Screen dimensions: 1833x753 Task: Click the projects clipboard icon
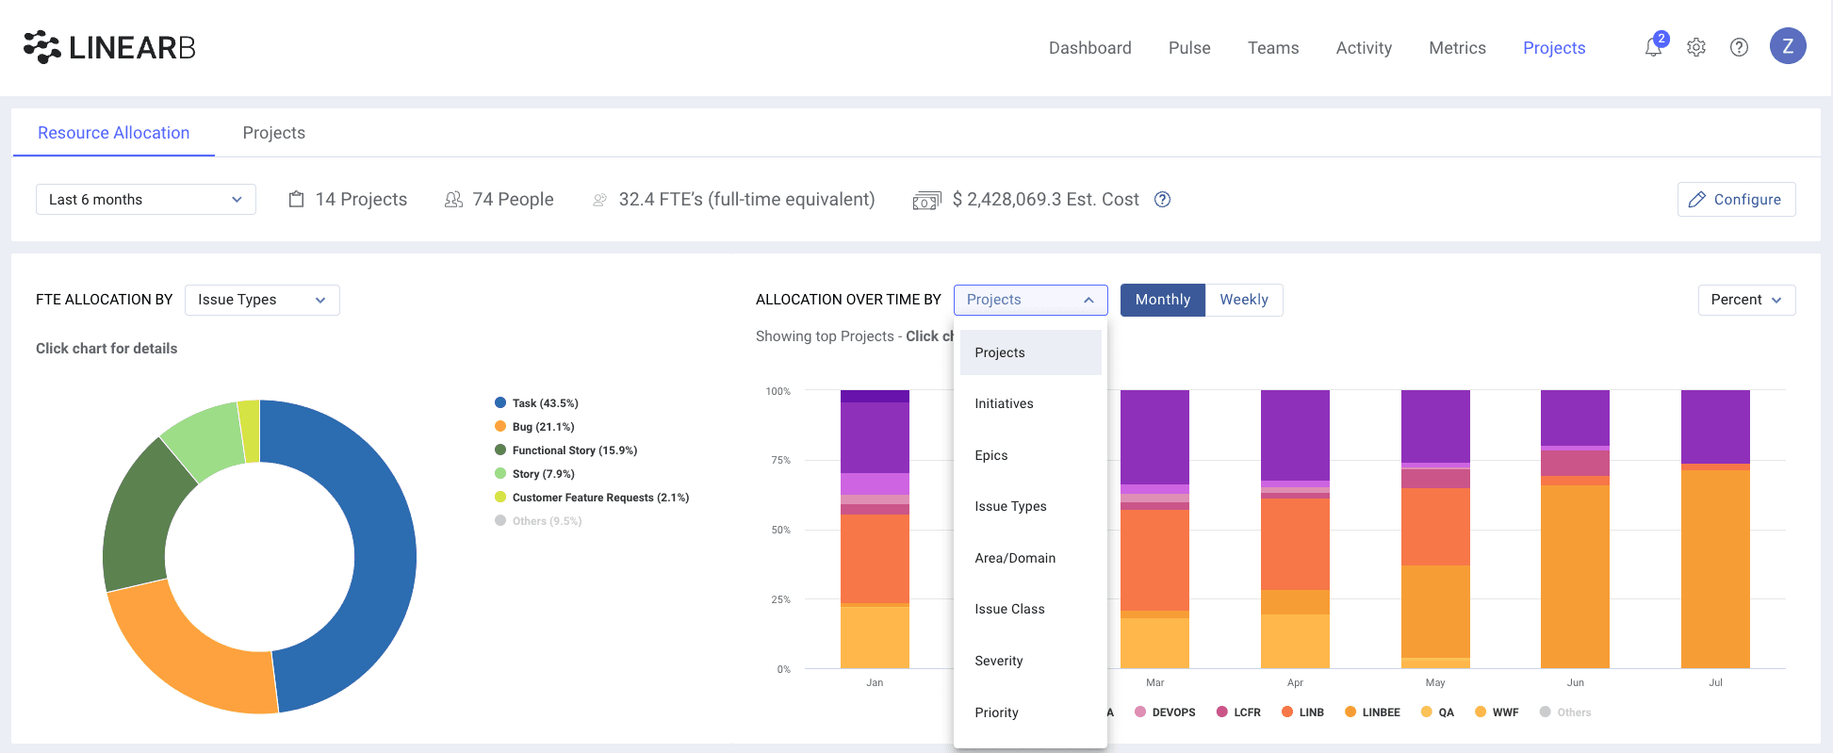296,199
